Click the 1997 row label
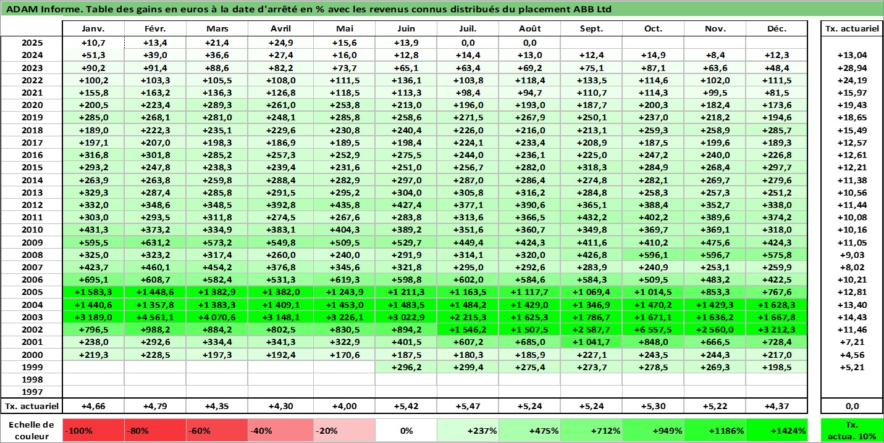Image resolution: width=884 pixels, height=443 pixels. click(x=32, y=392)
